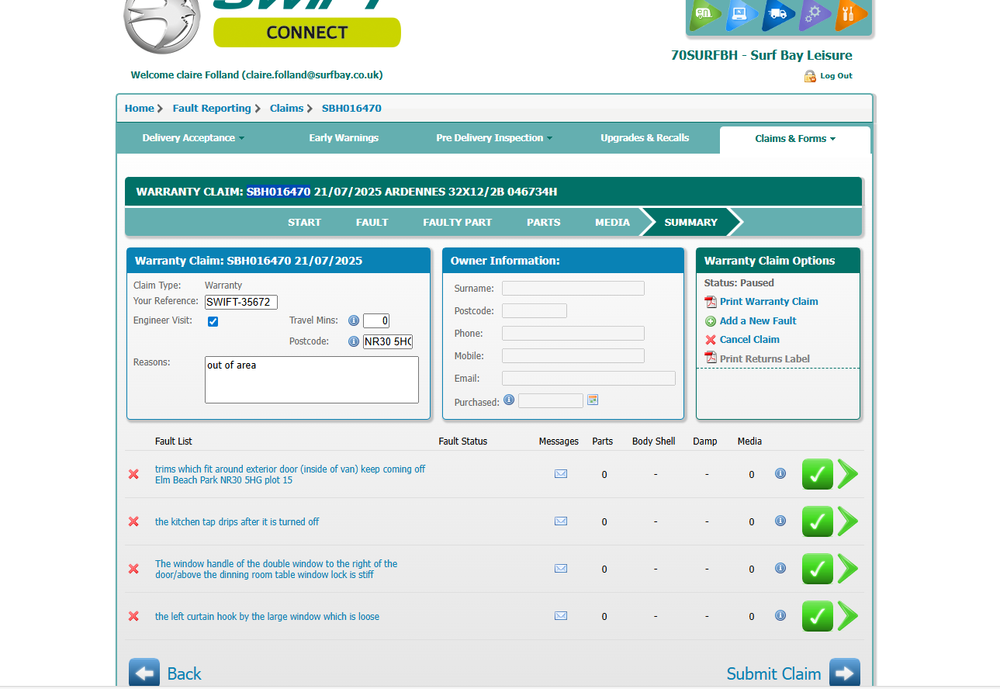Open messages for window handle fault
Screen dimensions: 1000x689
pyautogui.click(x=561, y=569)
